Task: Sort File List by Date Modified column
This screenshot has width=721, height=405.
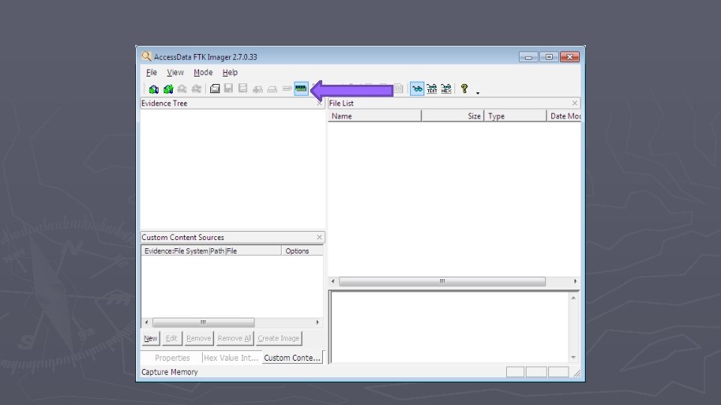Action: click(564, 116)
